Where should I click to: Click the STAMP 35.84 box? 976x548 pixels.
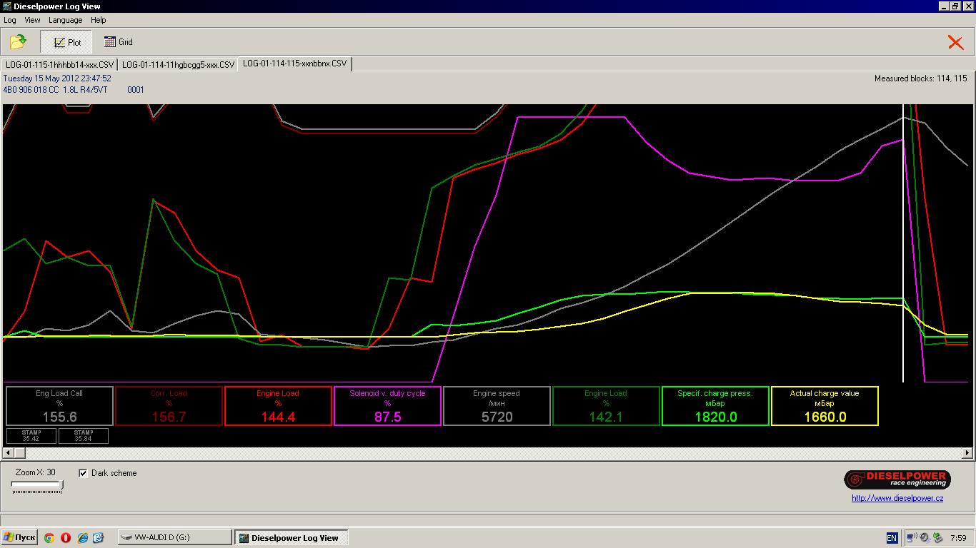pyautogui.click(x=84, y=435)
